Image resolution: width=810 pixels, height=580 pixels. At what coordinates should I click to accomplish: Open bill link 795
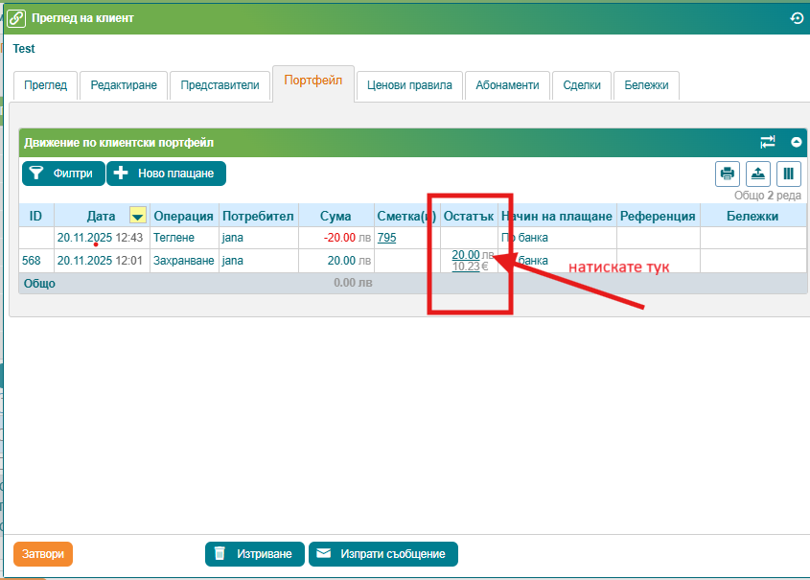pyautogui.click(x=387, y=238)
